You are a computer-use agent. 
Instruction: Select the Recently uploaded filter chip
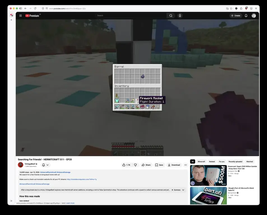coord(235,162)
